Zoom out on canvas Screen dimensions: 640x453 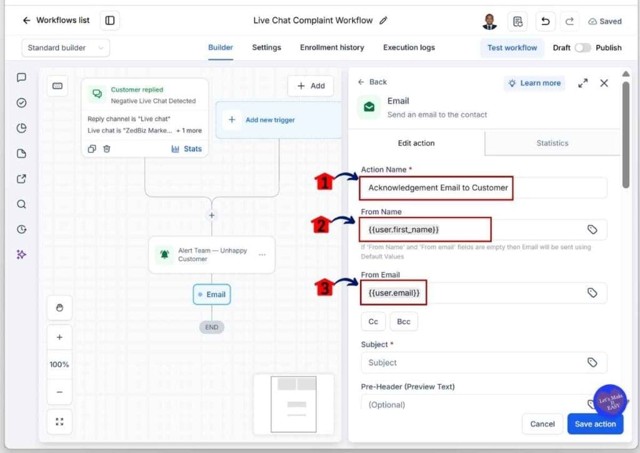point(59,392)
